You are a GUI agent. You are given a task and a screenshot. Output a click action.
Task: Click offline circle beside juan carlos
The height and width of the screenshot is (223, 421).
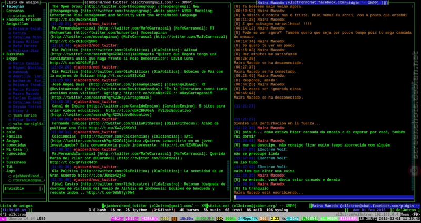tap(10, 115)
